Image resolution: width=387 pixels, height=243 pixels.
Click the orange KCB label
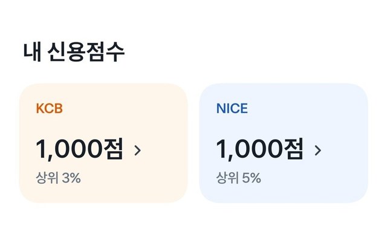(x=49, y=109)
